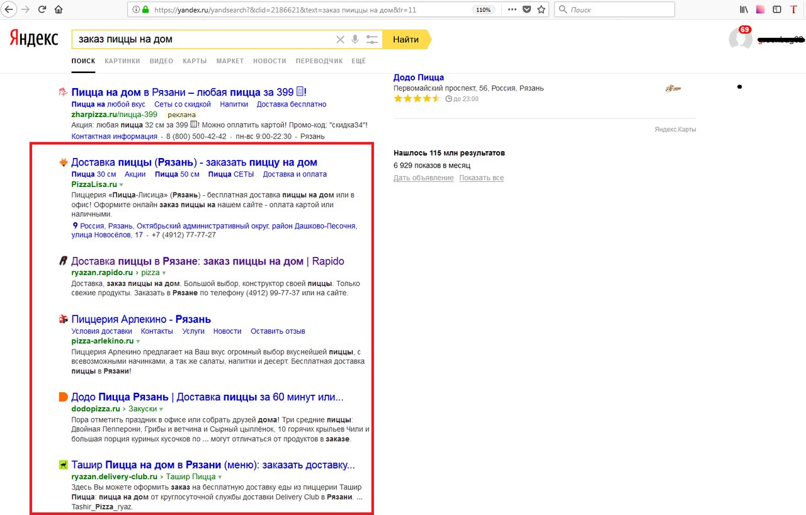Click the PizzaLisa fox favicon
This screenshot has width=806, height=515.
[x=63, y=162]
